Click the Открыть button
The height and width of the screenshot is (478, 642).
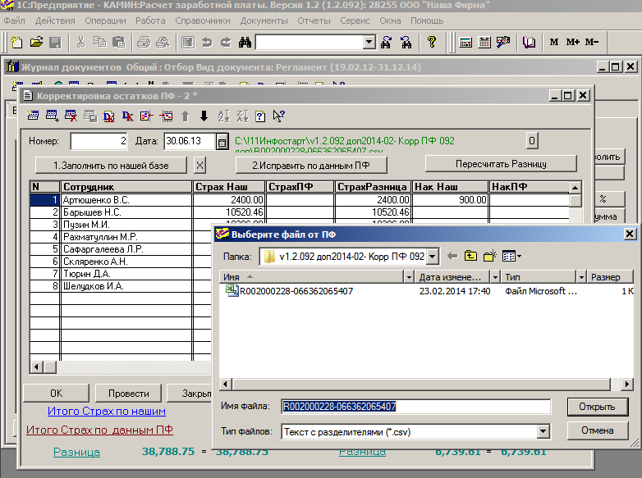click(597, 407)
